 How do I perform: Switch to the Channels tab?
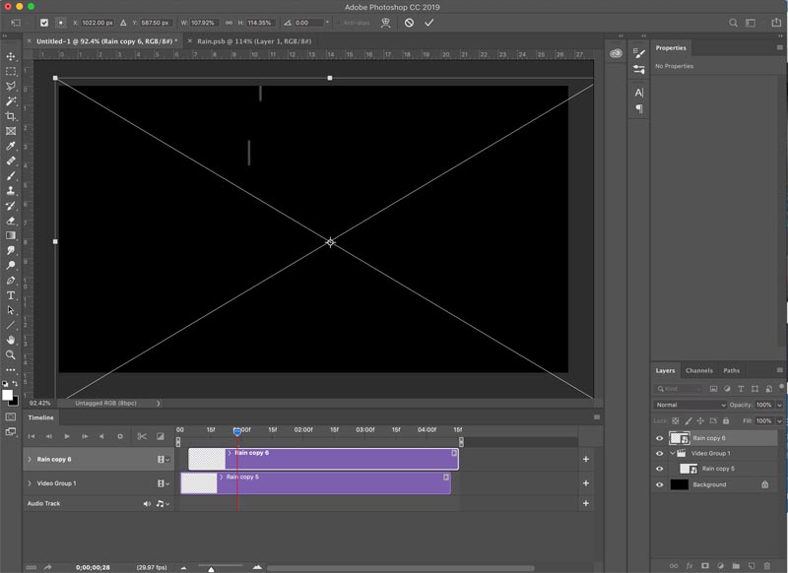pyautogui.click(x=698, y=370)
